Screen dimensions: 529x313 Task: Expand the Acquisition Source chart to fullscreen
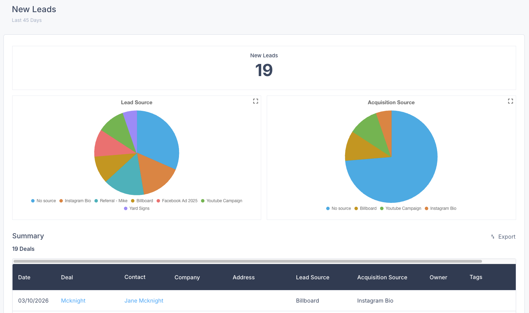tap(511, 101)
